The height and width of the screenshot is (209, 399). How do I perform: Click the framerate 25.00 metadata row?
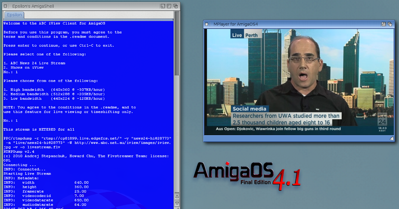[x=45, y=191]
